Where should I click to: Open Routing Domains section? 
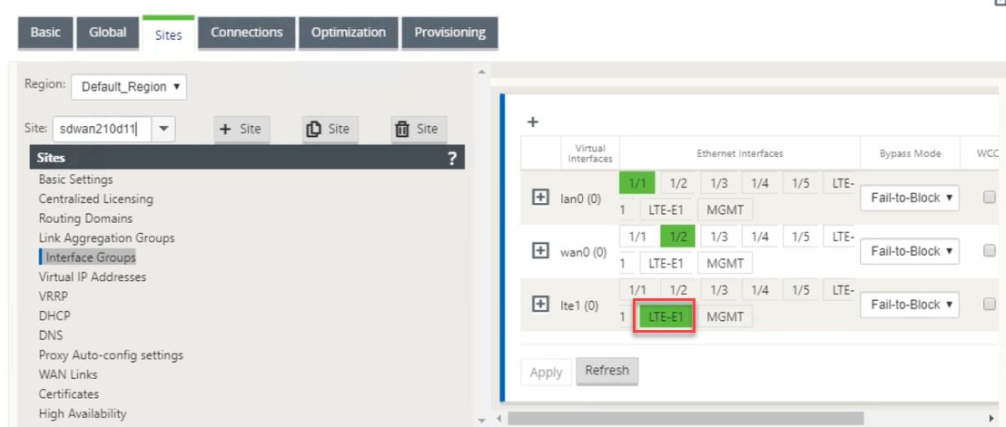(x=85, y=218)
